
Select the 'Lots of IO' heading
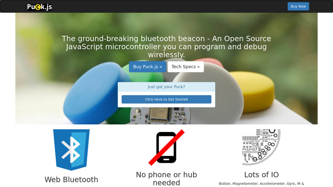pos(261,175)
